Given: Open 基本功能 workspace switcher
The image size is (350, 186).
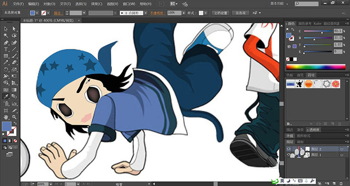Looking at the screenshot, I should click(279, 4).
